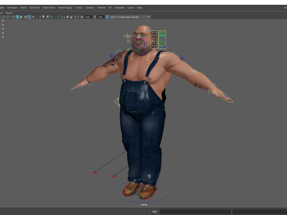
Task: Select the yellow hip control beside the belly
Action: (117, 102)
